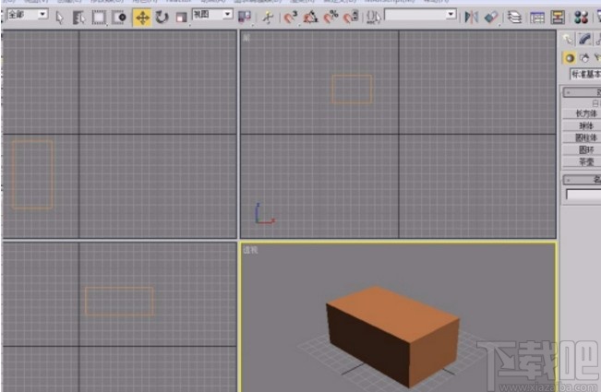Switch to the Modify panel tab

(x=584, y=39)
